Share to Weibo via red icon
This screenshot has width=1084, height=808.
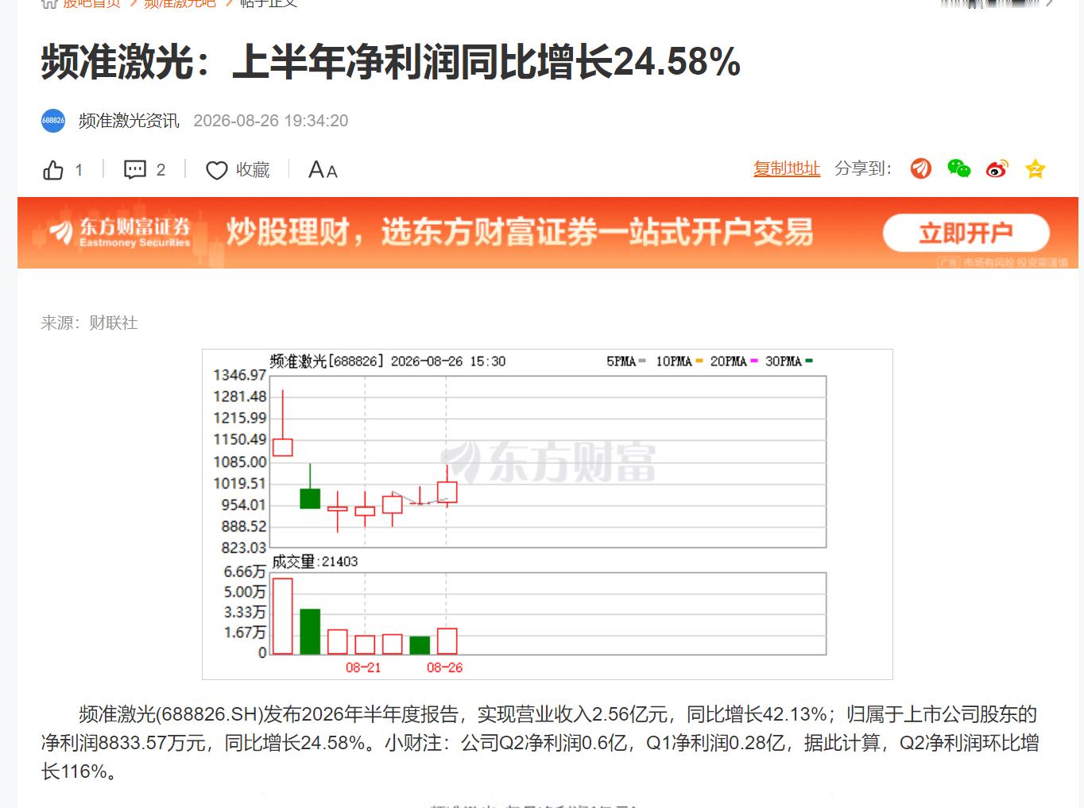pyautogui.click(x=997, y=168)
